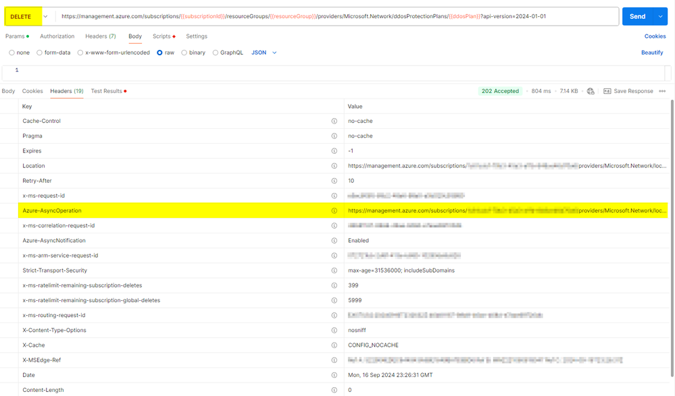
Task: Click the info icon beside Expires
Action: (334, 151)
